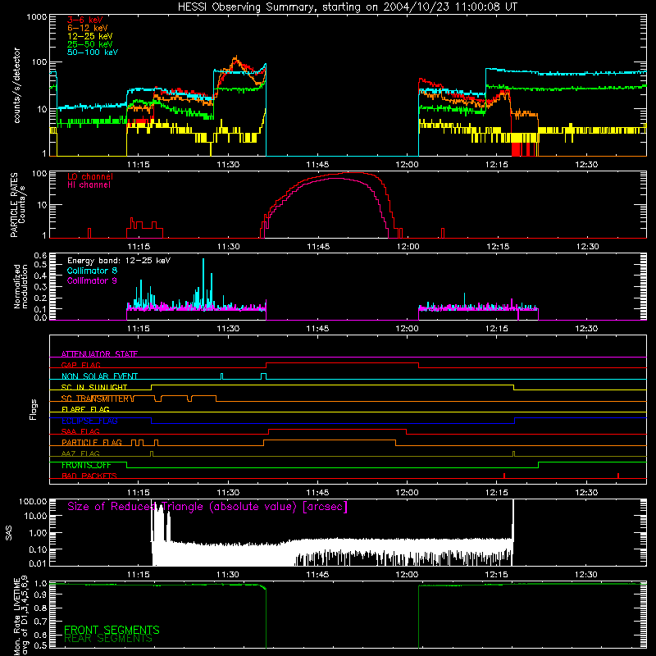Click the Mon. Rate LIVETIME axis title
Screen dimensions: 656x656
[20, 616]
